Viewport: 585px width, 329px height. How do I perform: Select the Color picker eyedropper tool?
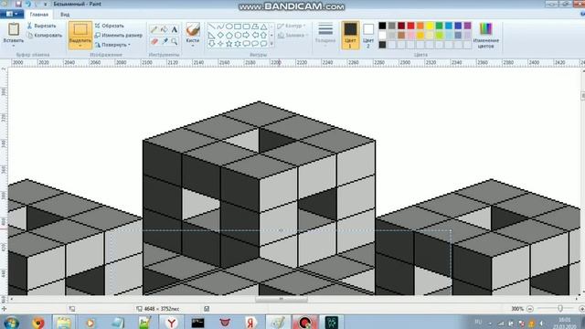165,41
